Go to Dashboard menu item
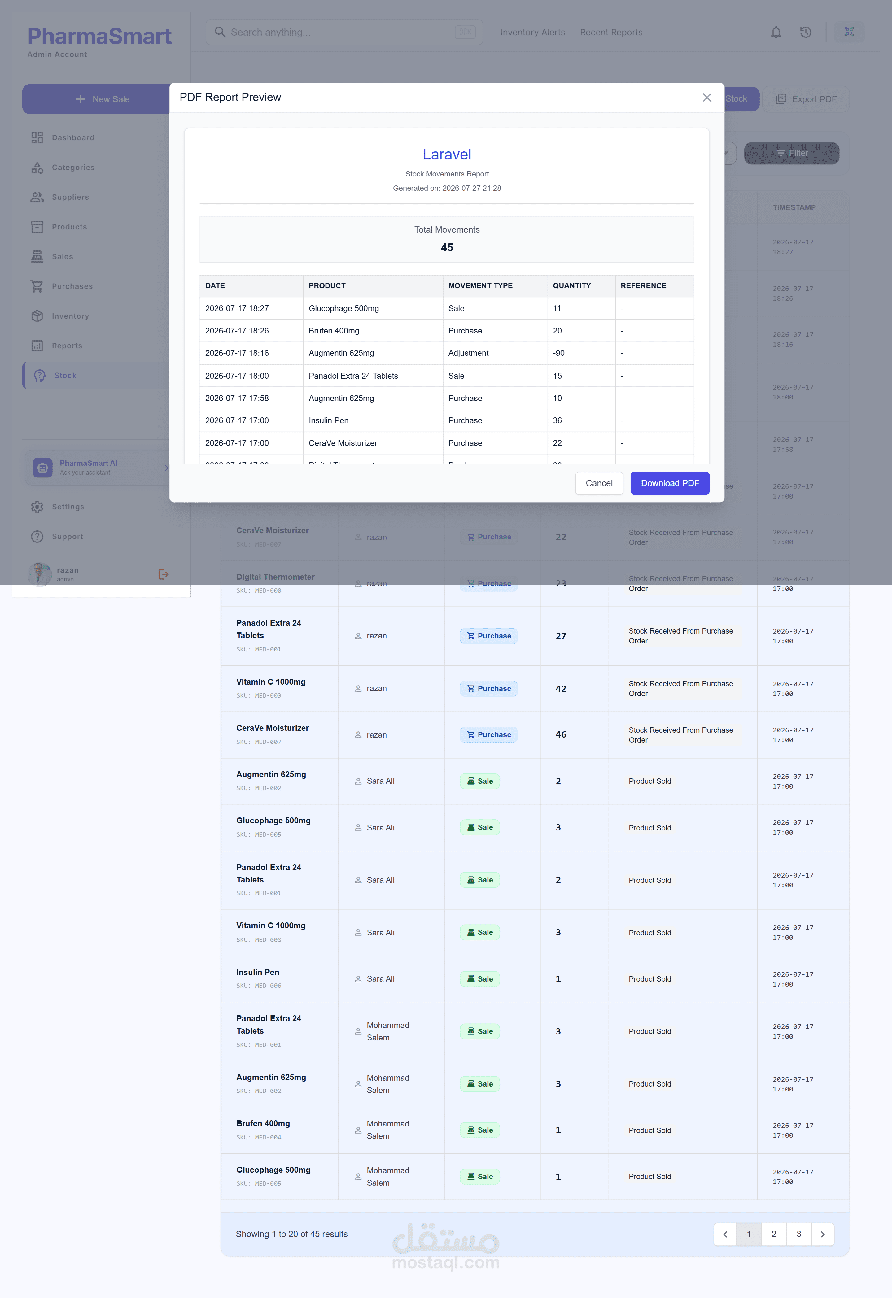The width and height of the screenshot is (892, 1298). click(x=73, y=138)
